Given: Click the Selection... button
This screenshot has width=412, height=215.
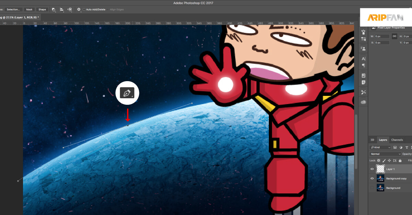Looking at the screenshot, I should click(13, 10).
